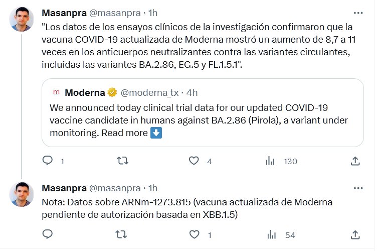Retweet the first Masanpra tweet
The image size is (378, 251).
pos(122,161)
